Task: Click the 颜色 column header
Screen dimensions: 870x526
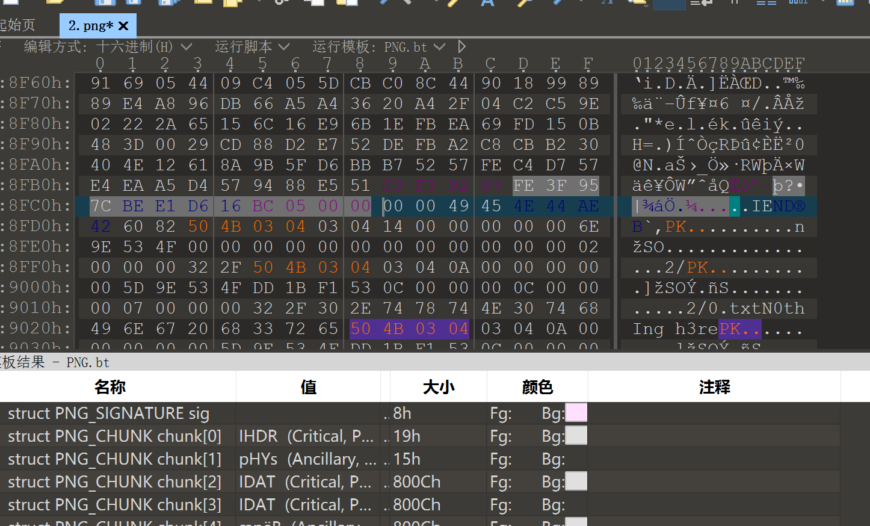Action: coord(537,387)
